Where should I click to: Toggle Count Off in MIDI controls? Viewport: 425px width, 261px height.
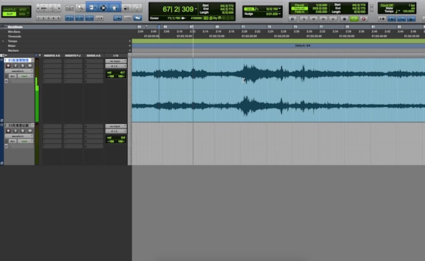click(387, 5)
